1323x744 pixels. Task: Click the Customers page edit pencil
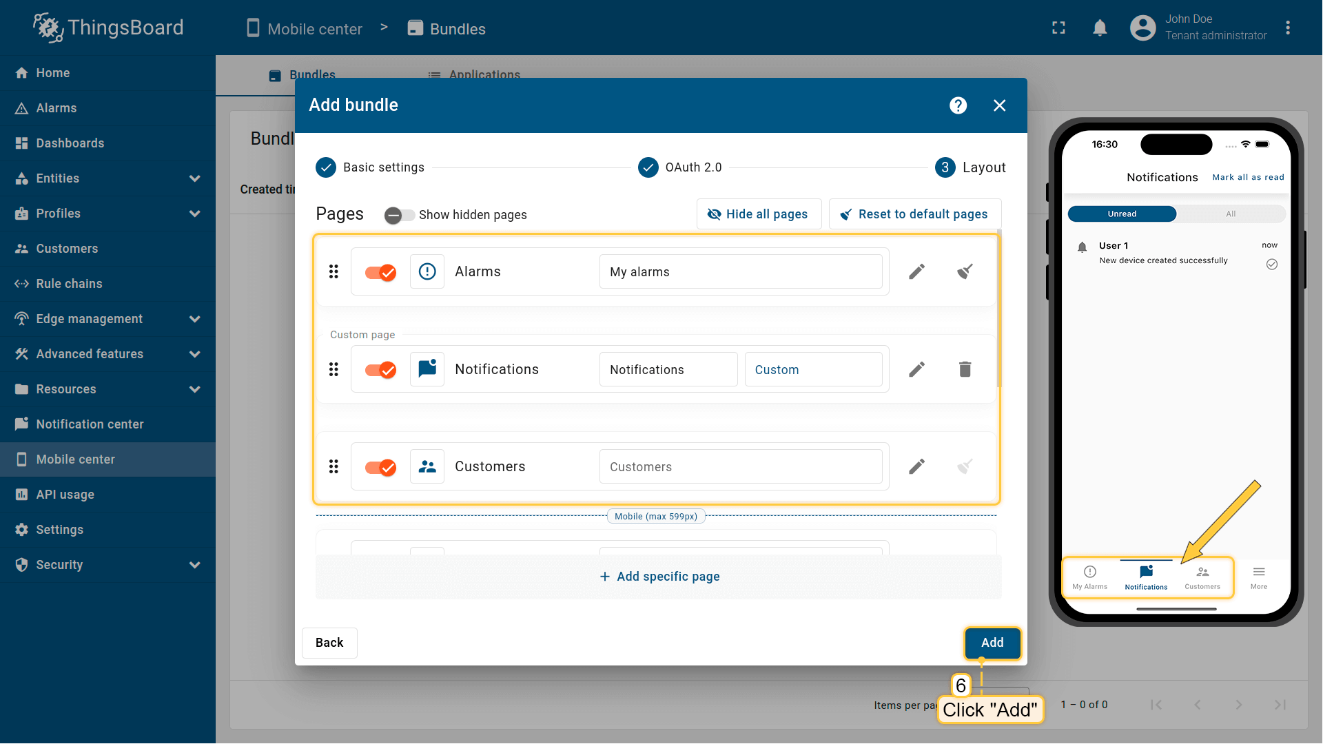[916, 466]
